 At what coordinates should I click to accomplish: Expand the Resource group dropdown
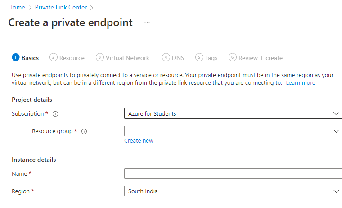(233, 131)
